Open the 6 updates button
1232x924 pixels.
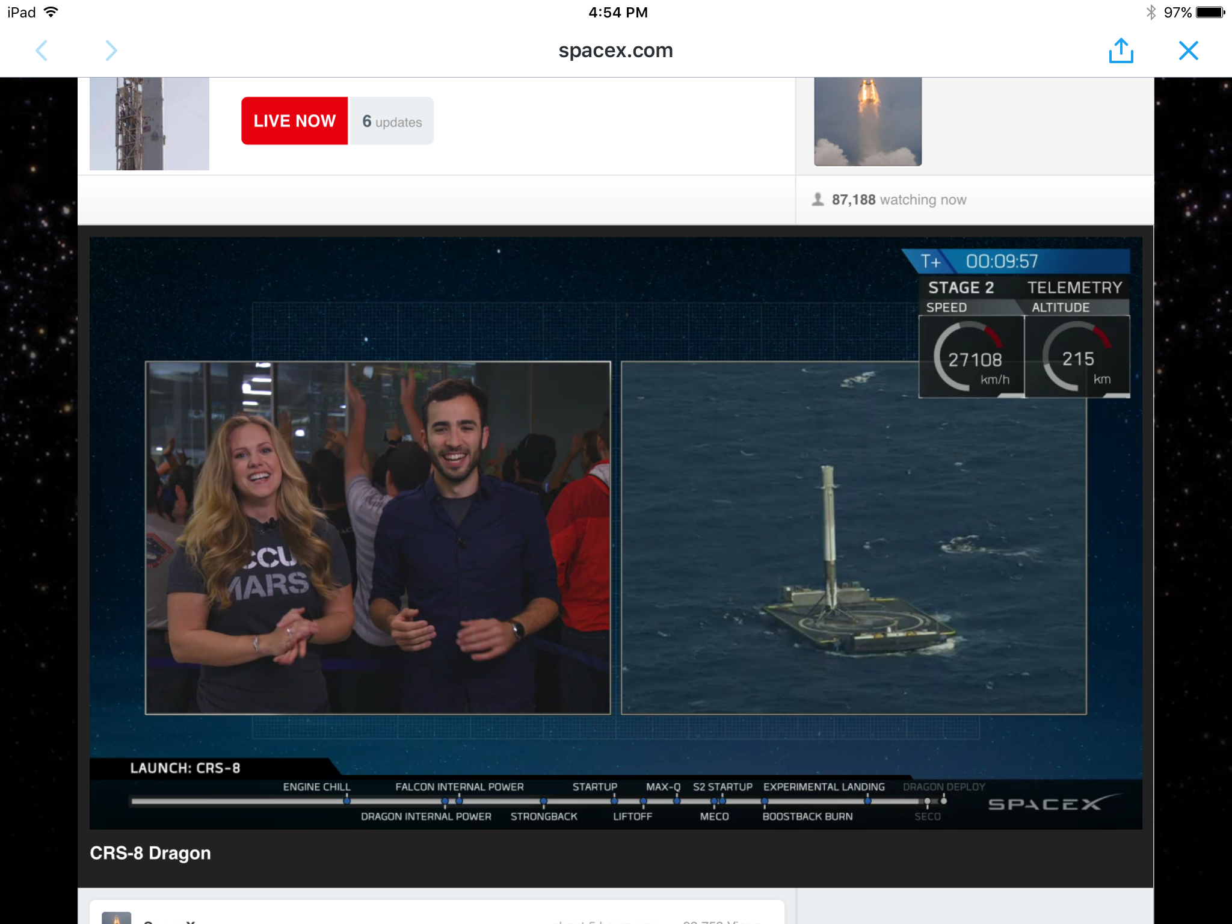coord(392,121)
